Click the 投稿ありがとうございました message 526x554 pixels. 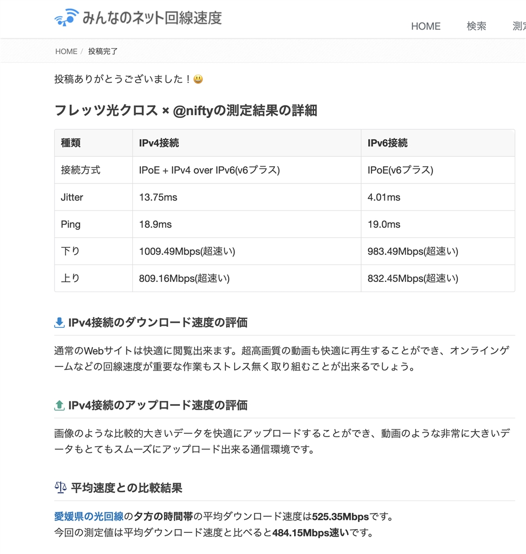click(123, 79)
